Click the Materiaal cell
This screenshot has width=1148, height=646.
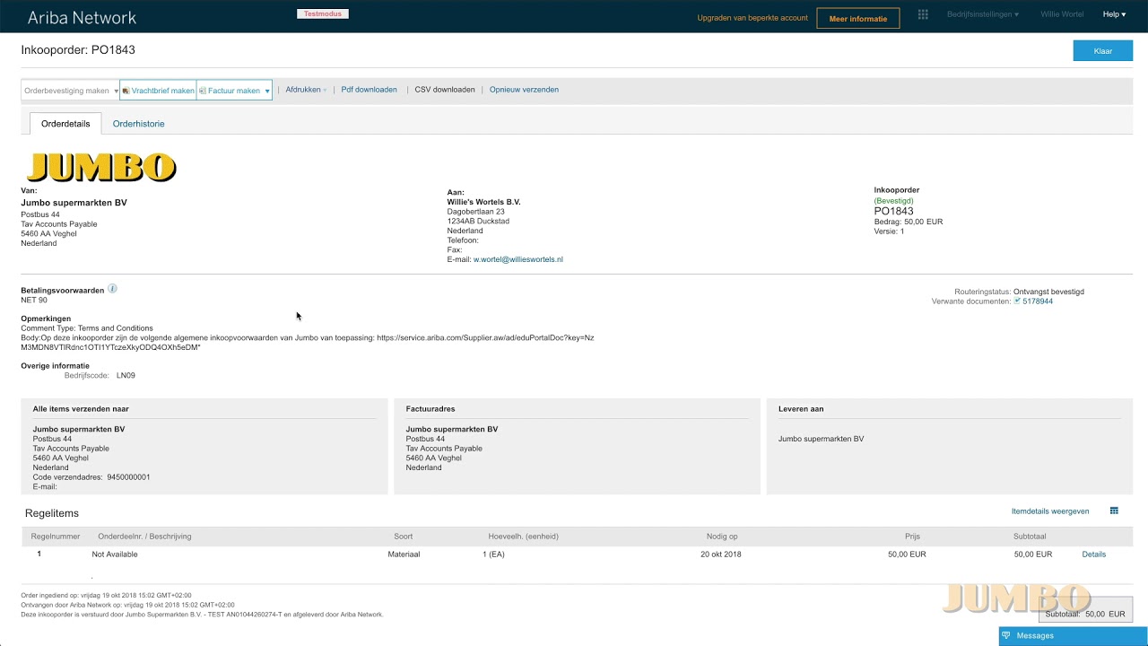point(404,554)
